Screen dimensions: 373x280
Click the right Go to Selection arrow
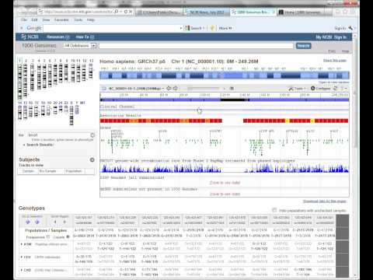pyautogui.click(x=37, y=222)
